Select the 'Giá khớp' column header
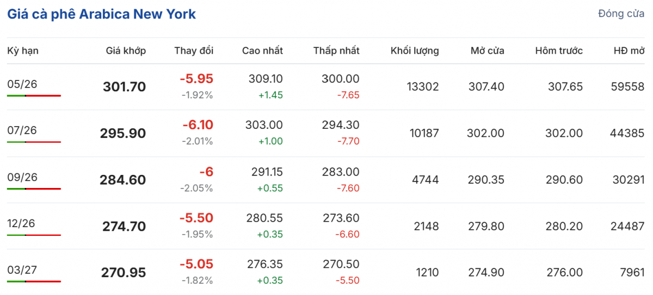The image size is (653, 295). [x=126, y=51]
